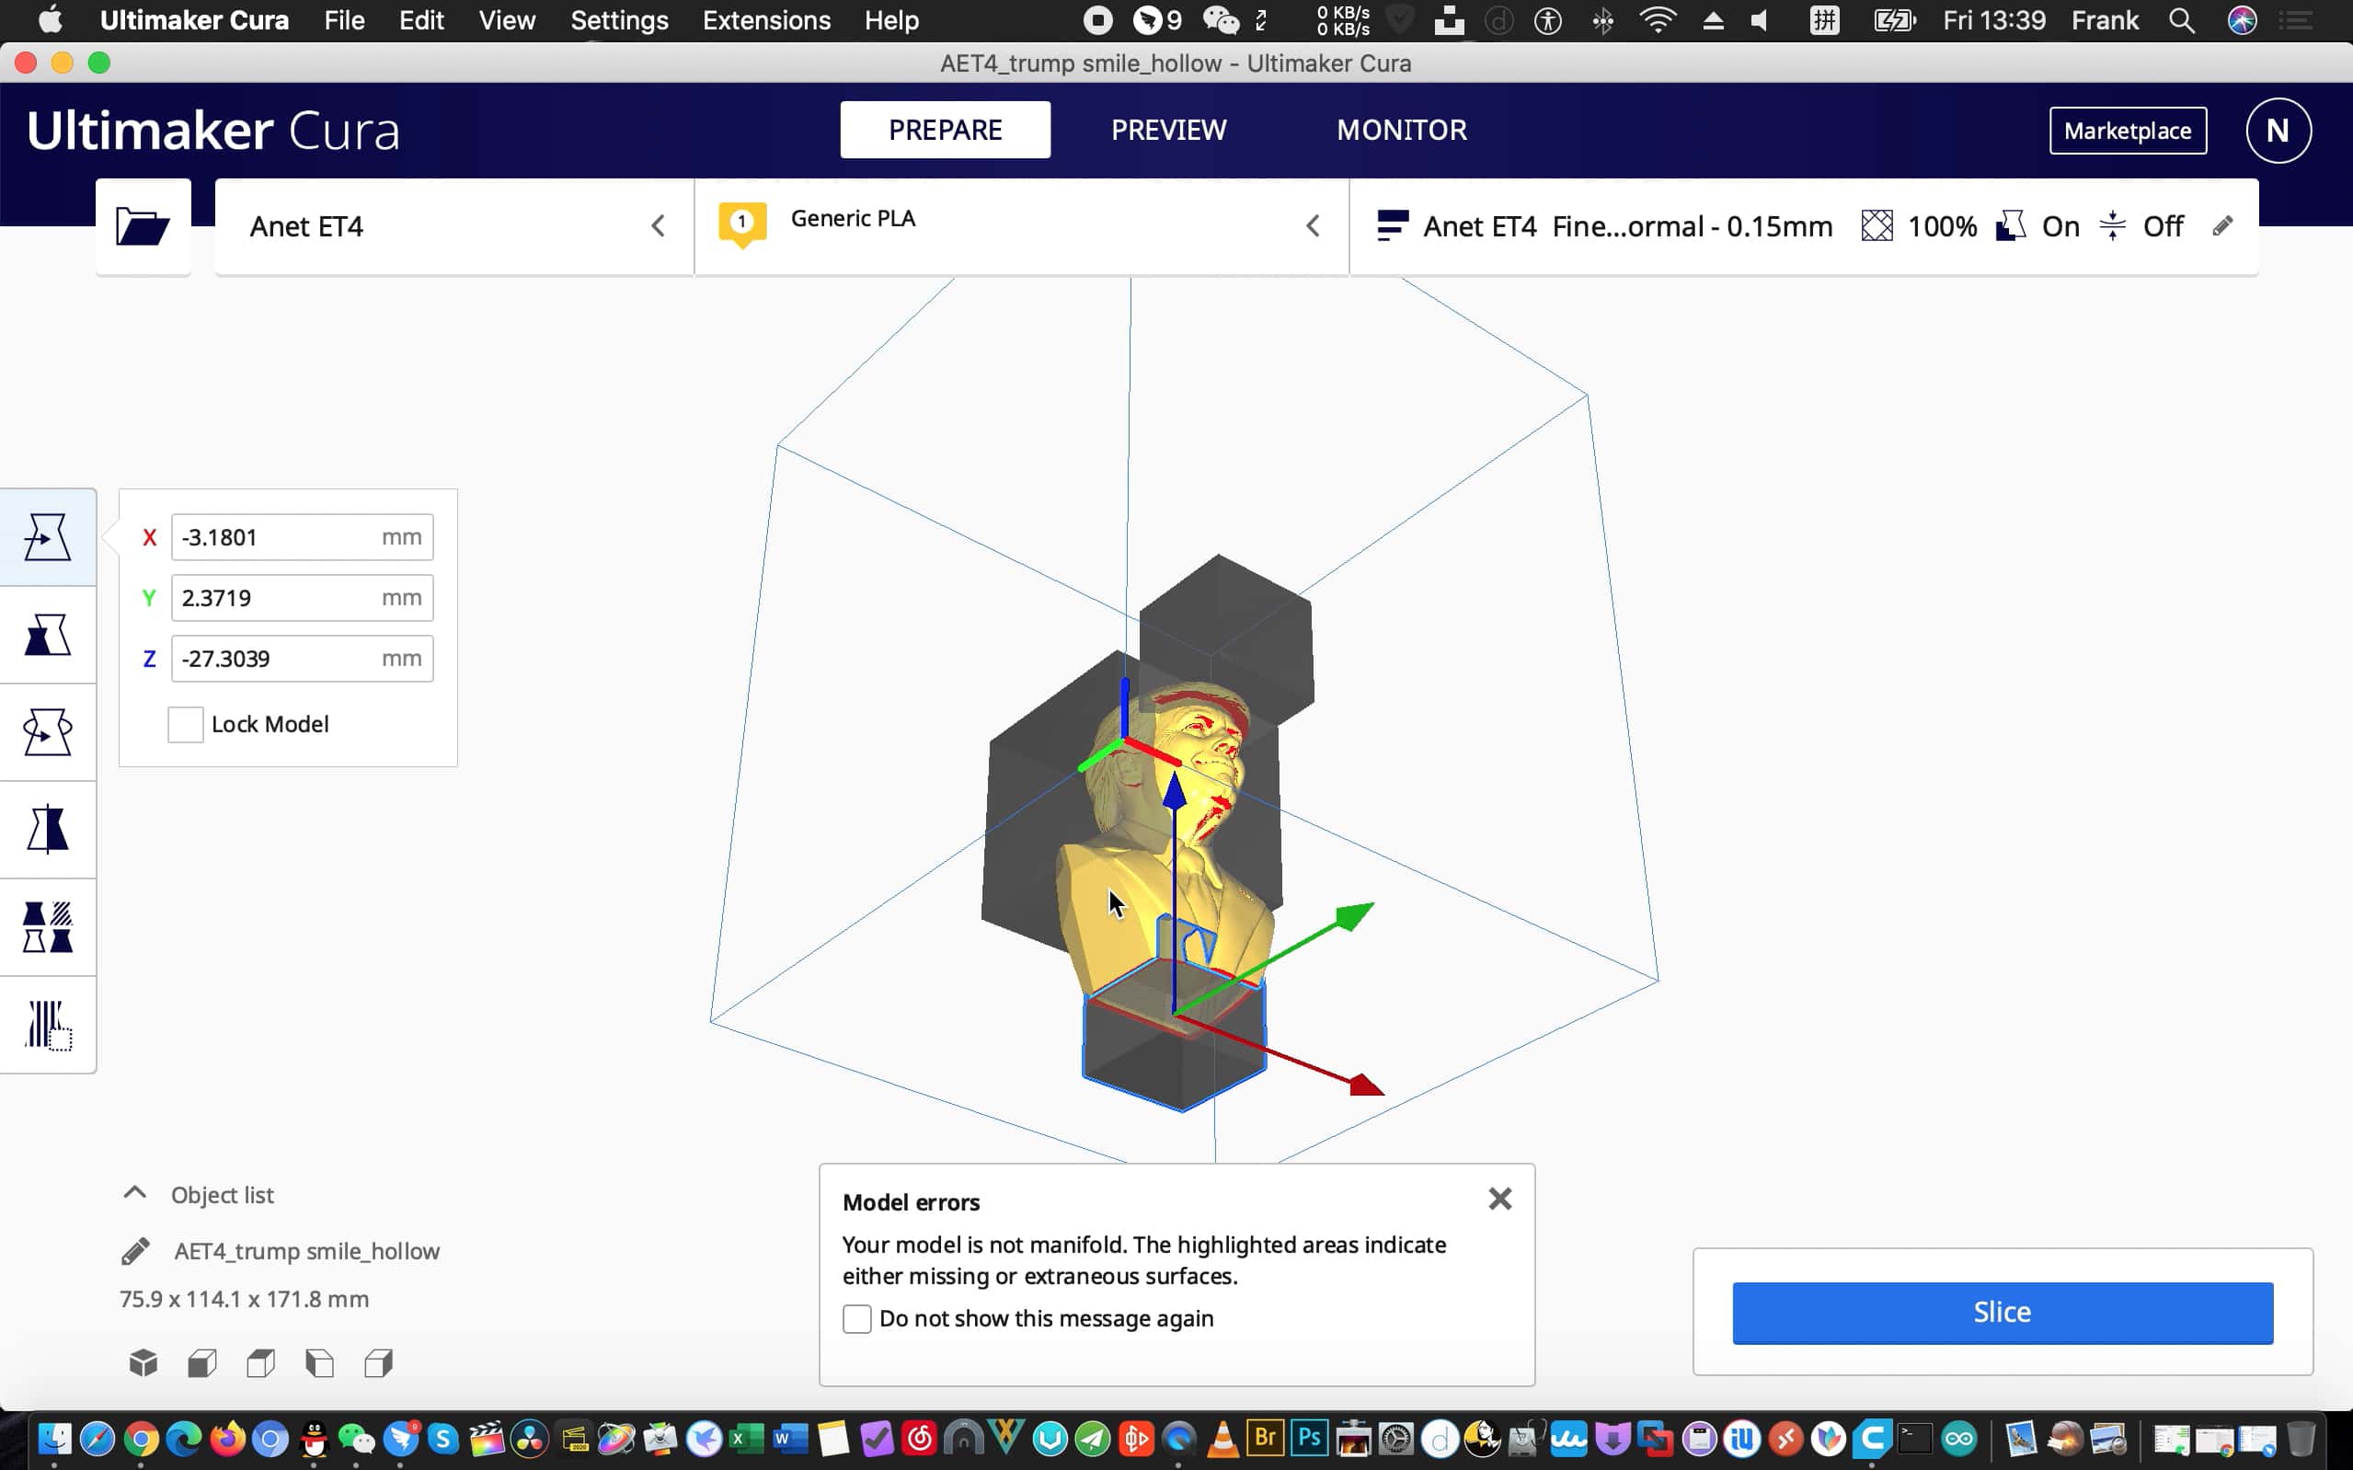Click the support On indicator
Viewport: 2353px width, 1470px height.
pyautogui.click(x=2037, y=226)
